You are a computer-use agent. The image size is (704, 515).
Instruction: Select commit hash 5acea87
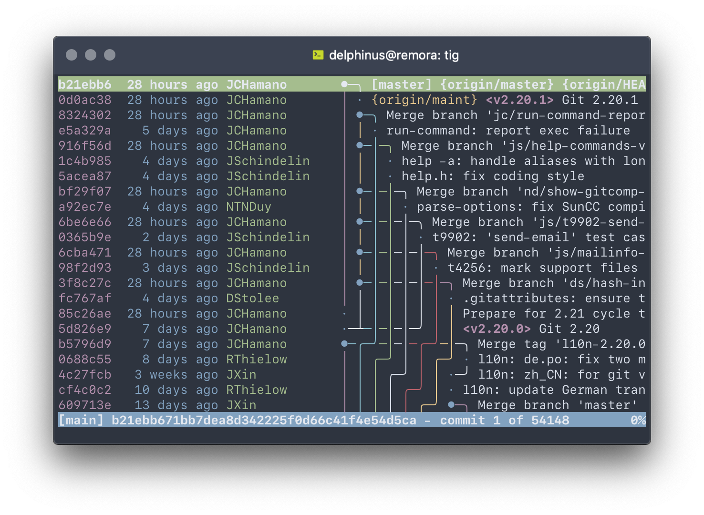click(x=85, y=176)
